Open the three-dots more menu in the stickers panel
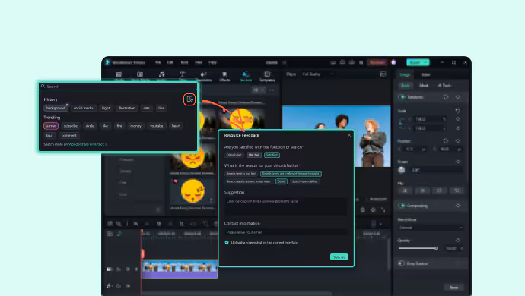Viewport: 525px width, 296px height. tap(271, 90)
